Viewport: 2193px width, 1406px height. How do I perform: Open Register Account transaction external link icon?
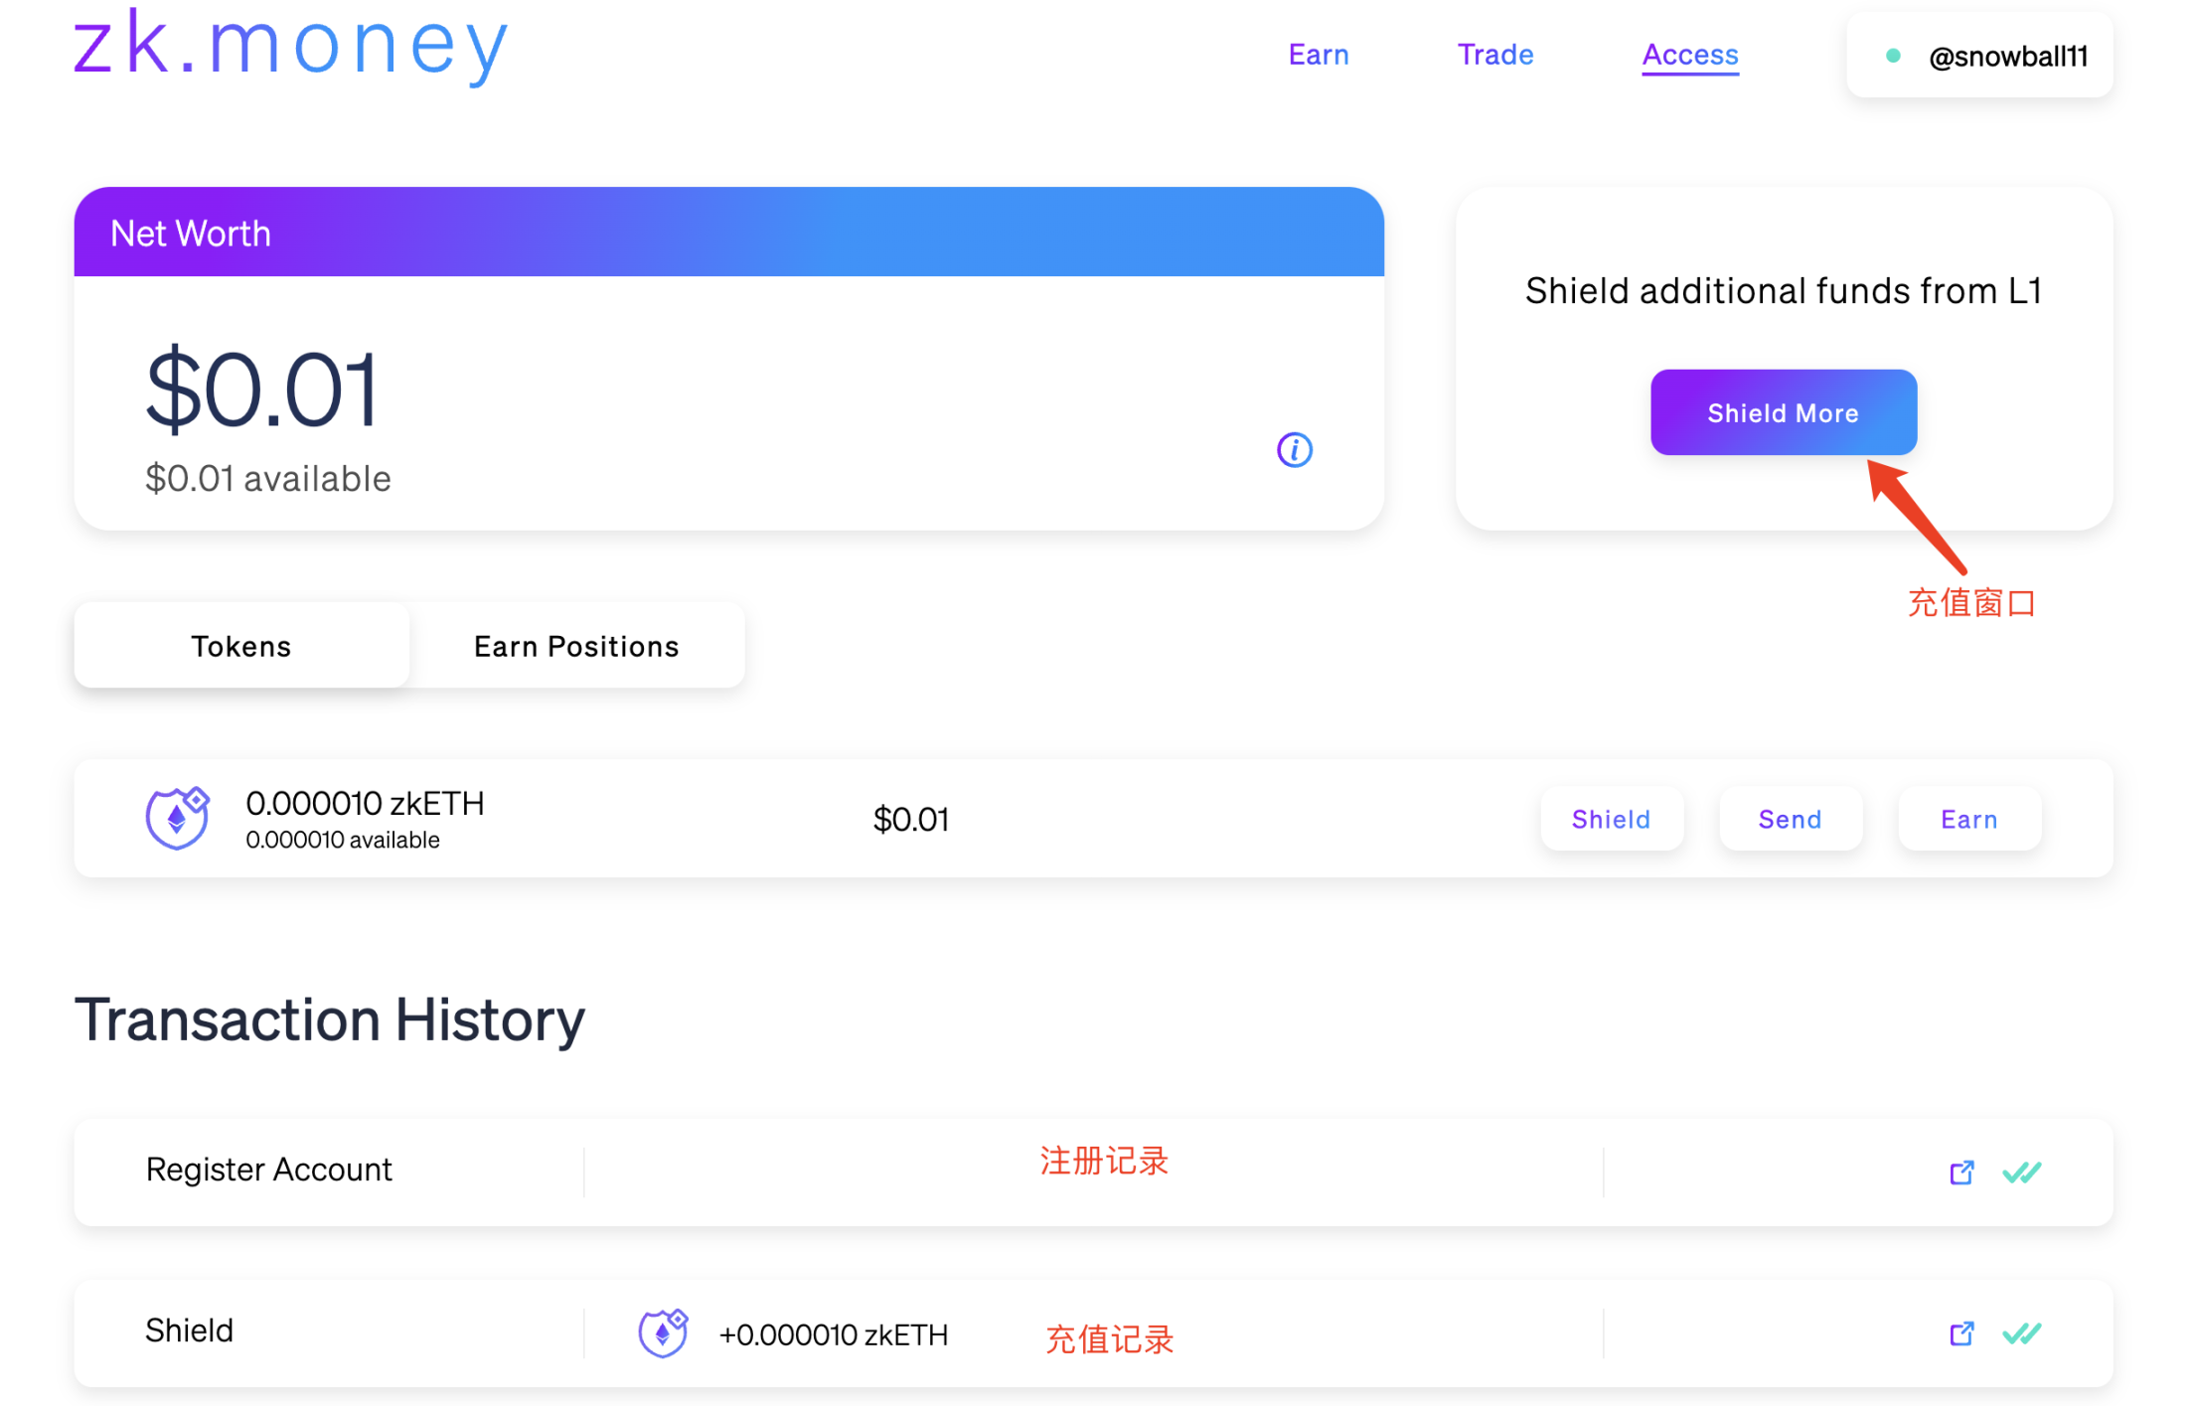[x=1960, y=1172]
